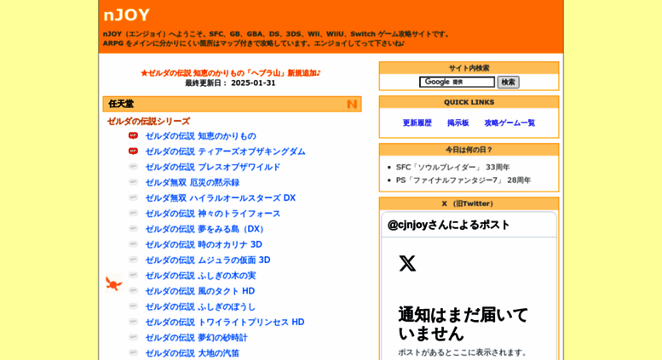Open the 攻略ゲーム一覧 quick link

[509, 123]
